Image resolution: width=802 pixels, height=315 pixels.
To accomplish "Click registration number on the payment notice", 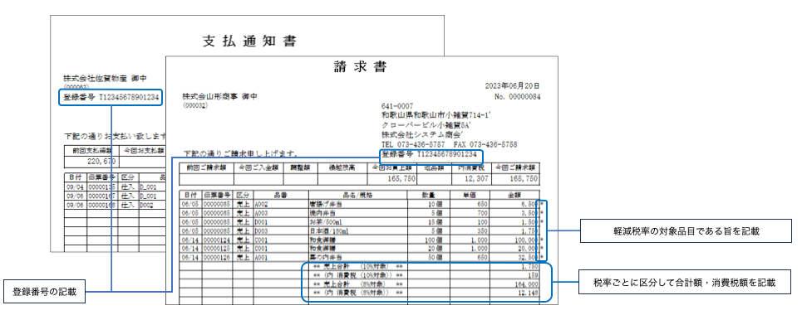I will tap(111, 97).
